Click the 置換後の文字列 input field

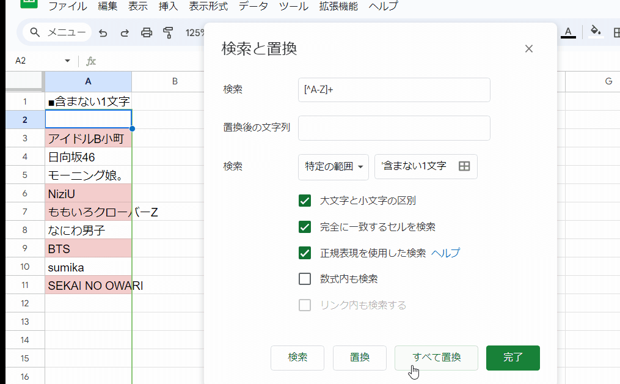coord(394,128)
